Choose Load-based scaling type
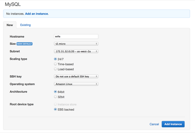The image size is (195, 133). pyautogui.click(x=55, y=69)
